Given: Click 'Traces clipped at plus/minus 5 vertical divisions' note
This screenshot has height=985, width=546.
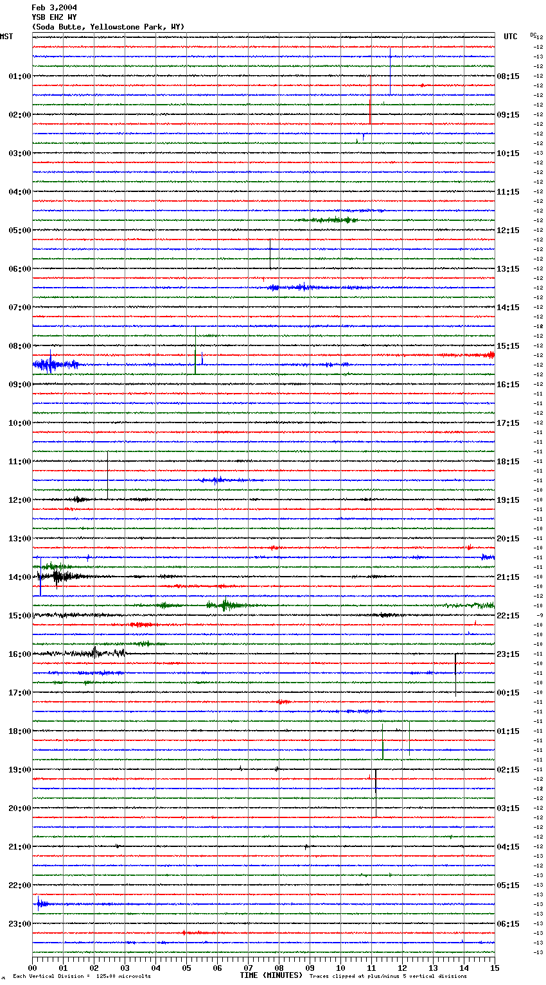Looking at the screenshot, I should [x=388, y=977].
